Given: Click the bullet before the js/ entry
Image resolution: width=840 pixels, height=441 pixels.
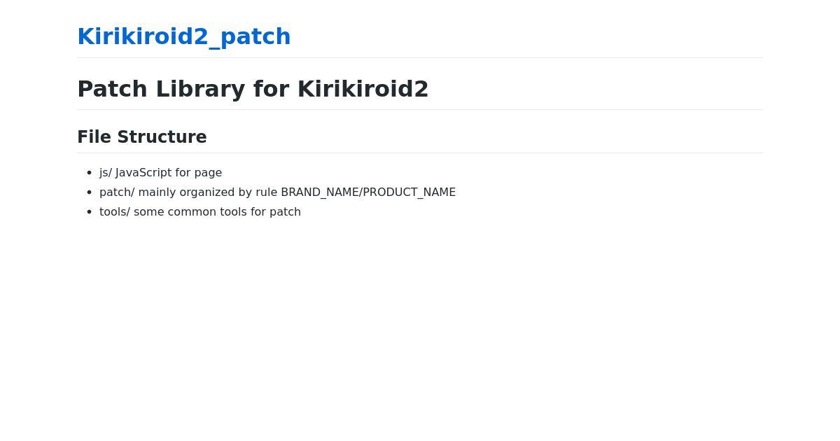Looking at the screenshot, I should pos(89,173).
